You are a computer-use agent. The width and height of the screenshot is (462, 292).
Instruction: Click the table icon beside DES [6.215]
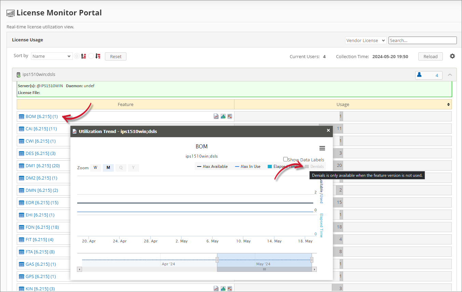(22, 154)
